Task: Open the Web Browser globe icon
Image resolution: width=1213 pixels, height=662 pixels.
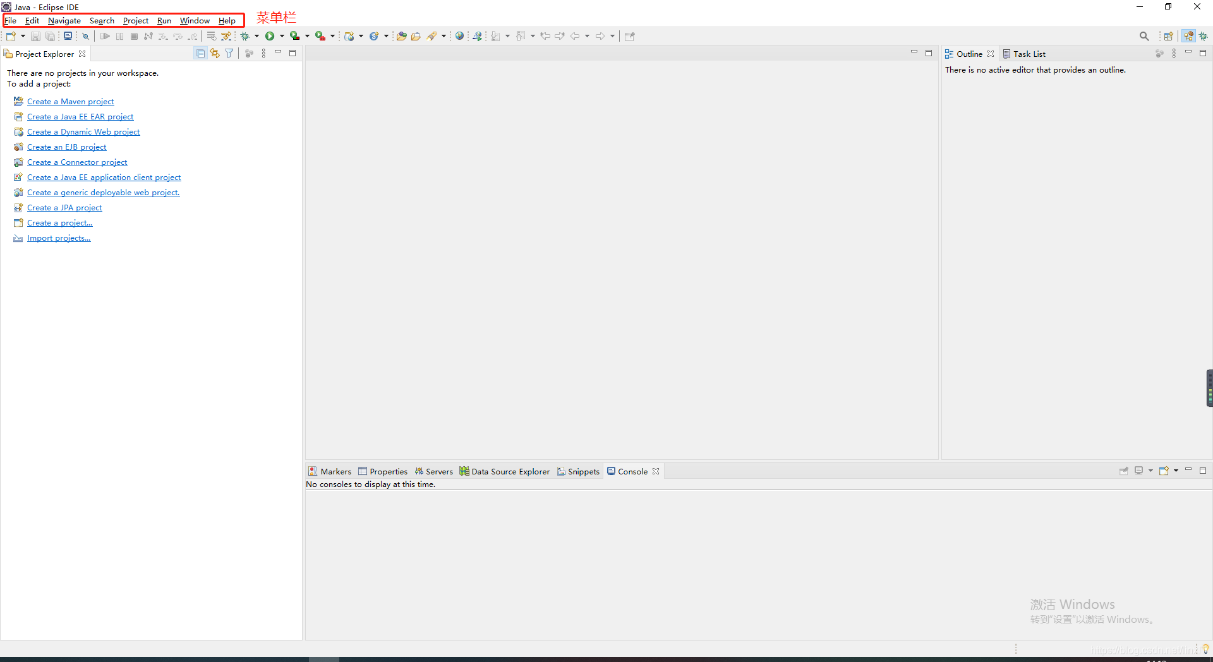Action: (460, 36)
